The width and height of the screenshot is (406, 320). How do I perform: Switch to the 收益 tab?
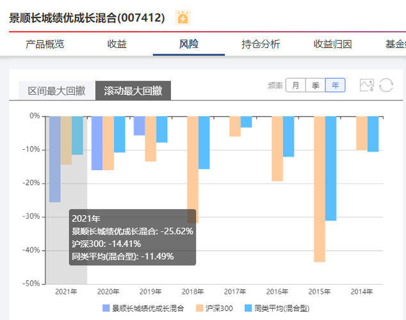click(x=117, y=44)
